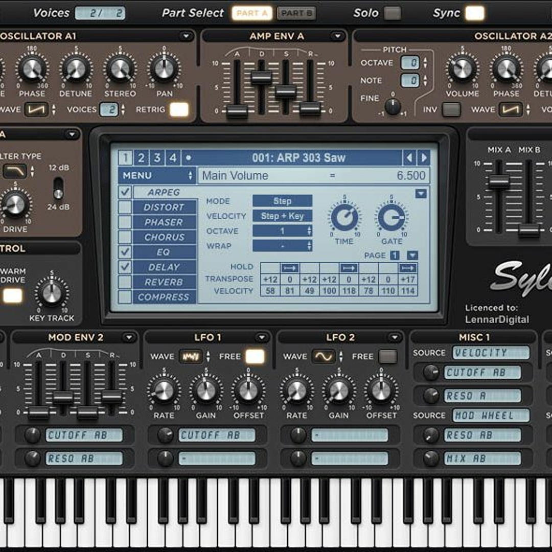Image resolution: width=552 pixels, height=552 pixels.
Task: Enable the DISTORT effect checkbox
Action: (x=125, y=208)
